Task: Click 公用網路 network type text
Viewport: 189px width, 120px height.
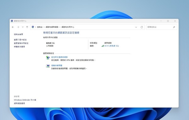Action: [x=50, y=46]
